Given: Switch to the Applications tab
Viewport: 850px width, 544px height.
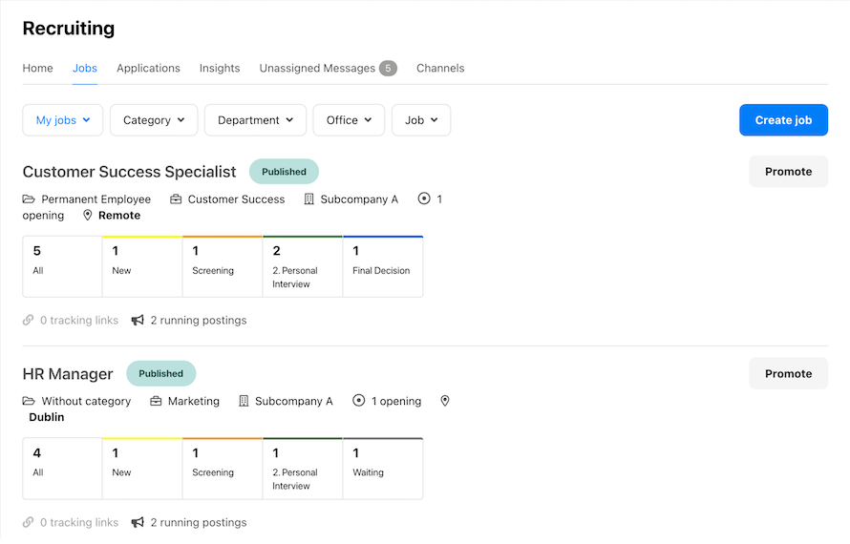Looking at the screenshot, I should tap(149, 69).
